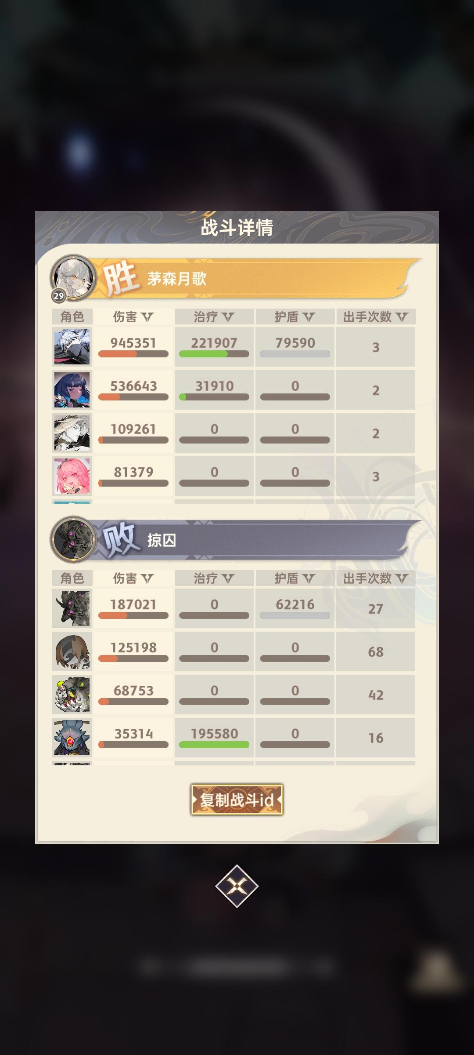Image resolution: width=474 pixels, height=1055 pixels.
Task: Close the battle details dialog
Action: 237,886
